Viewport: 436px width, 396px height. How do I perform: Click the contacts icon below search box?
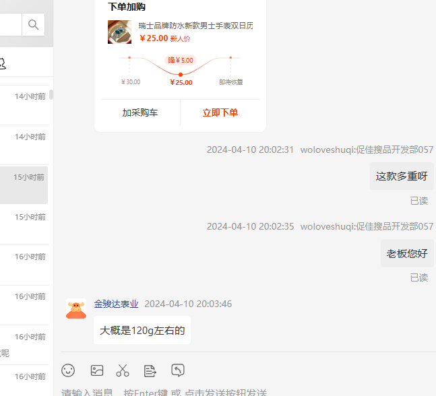point(2,64)
